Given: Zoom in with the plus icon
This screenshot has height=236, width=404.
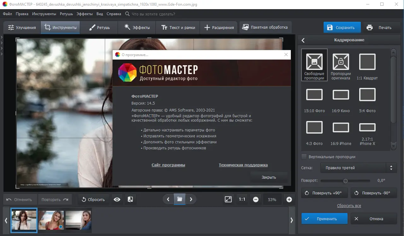Looking at the screenshot, I should tap(289, 199).
